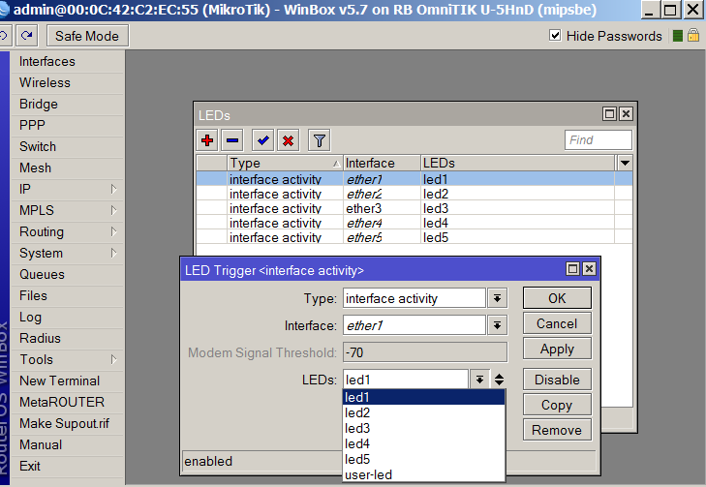Viewport: 706px width, 487px height.
Task: Close the LED Trigger dialog
Action: 589,269
